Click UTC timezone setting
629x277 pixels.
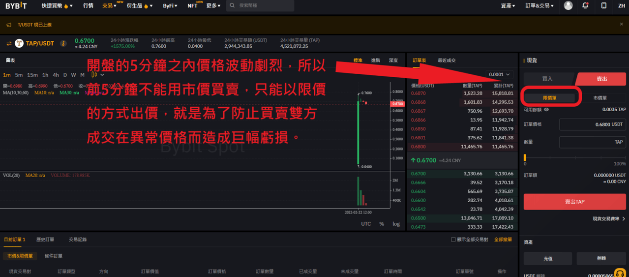[366, 224]
